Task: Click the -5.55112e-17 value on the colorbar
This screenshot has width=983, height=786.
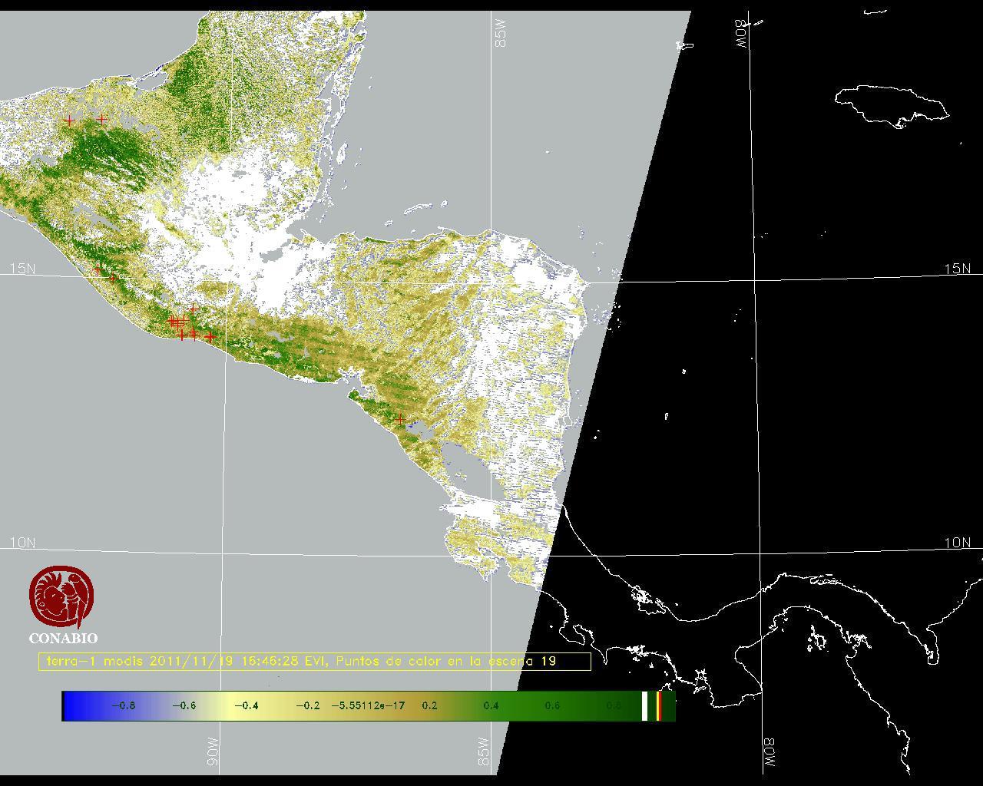Action: [x=368, y=705]
